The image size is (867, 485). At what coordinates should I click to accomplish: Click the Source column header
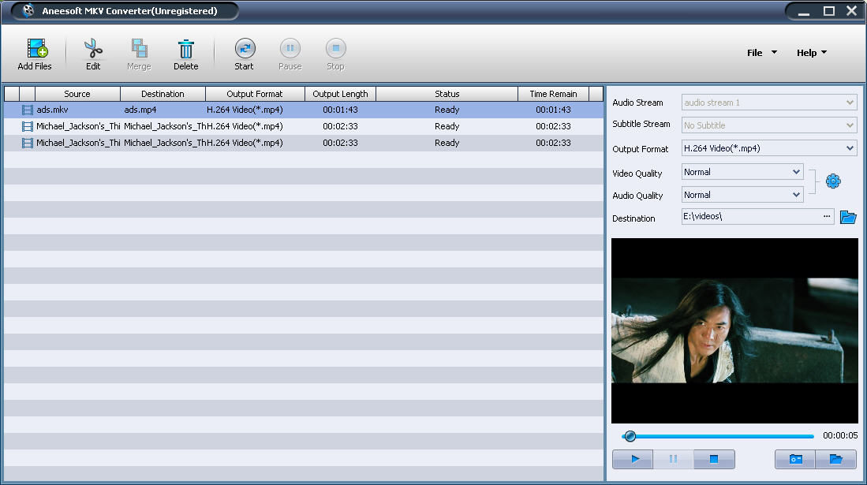coord(77,94)
